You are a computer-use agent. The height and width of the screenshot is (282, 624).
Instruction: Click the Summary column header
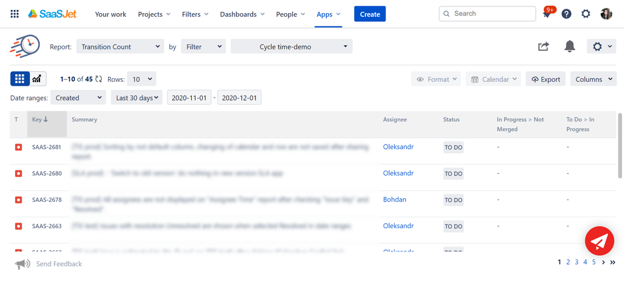pyautogui.click(x=84, y=119)
